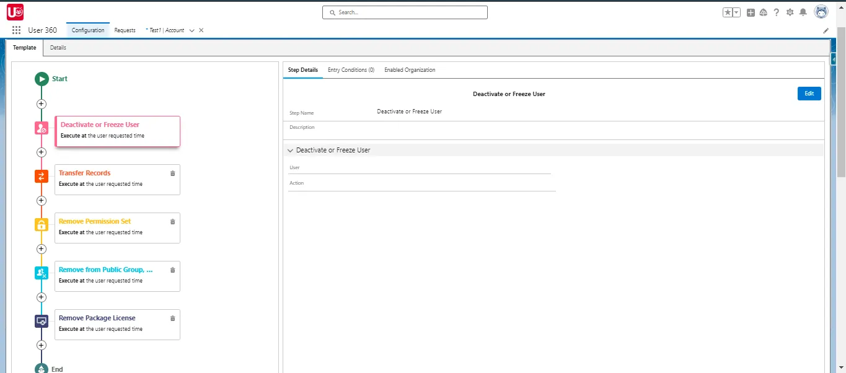Image resolution: width=846 pixels, height=373 pixels.
Task: Open the Test1 Account tab chevron menu
Action: (192, 30)
